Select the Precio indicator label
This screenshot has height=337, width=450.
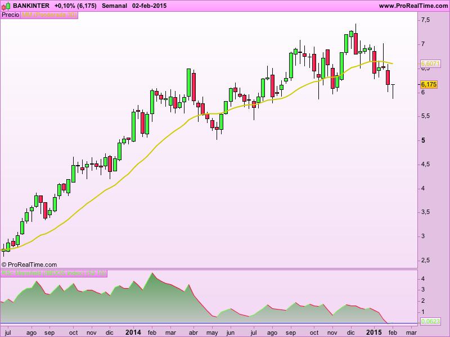point(10,15)
